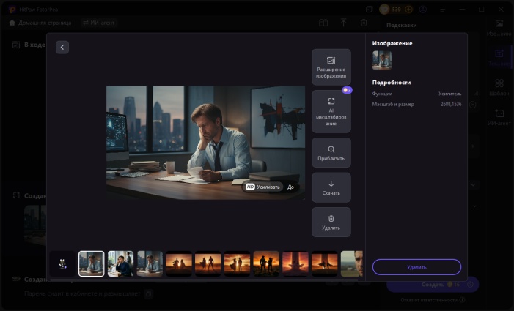Image resolution: width=514 pixels, height=311 pixels.
Task: Select the first sunset silhouette thumbnail
Action: pos(179,263)
